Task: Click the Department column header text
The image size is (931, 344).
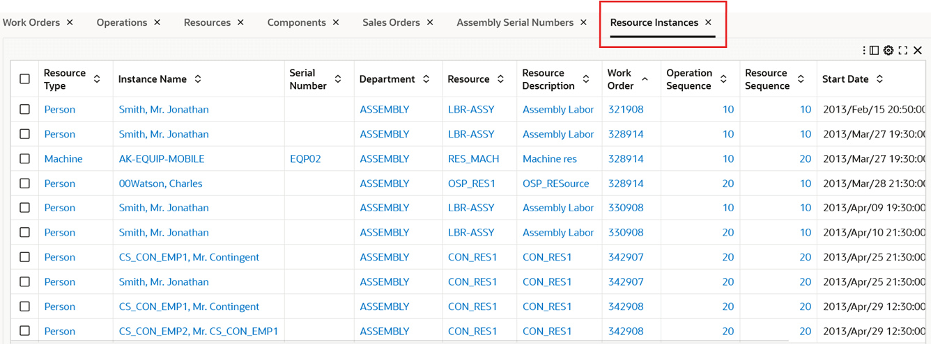Action: coord(387,79)
